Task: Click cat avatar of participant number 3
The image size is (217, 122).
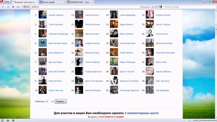Action: (x=42, y=24)
